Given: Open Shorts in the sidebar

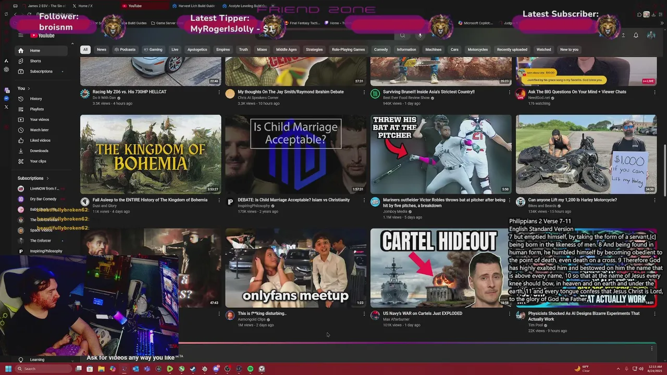Looking at the screenshot, I should (x=42, y=61).
